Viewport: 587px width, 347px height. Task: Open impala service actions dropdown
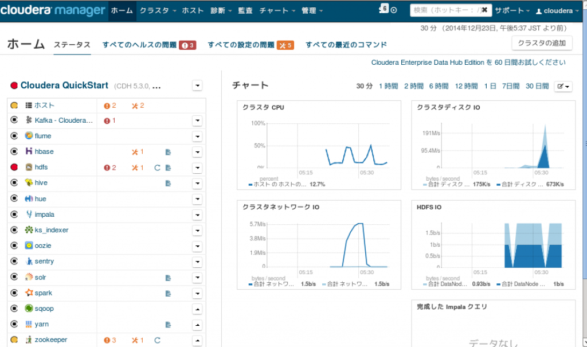(x=198, y=215)
